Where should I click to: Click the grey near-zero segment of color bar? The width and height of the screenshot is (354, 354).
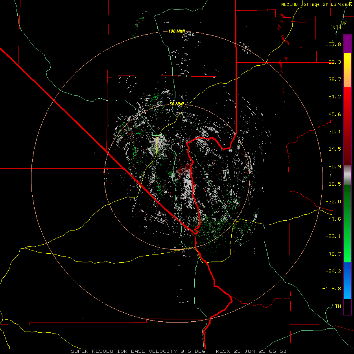[347, 175]
